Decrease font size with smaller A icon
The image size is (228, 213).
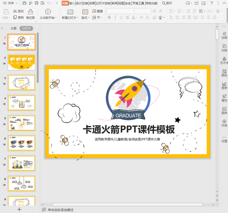(x=161, y=11)
